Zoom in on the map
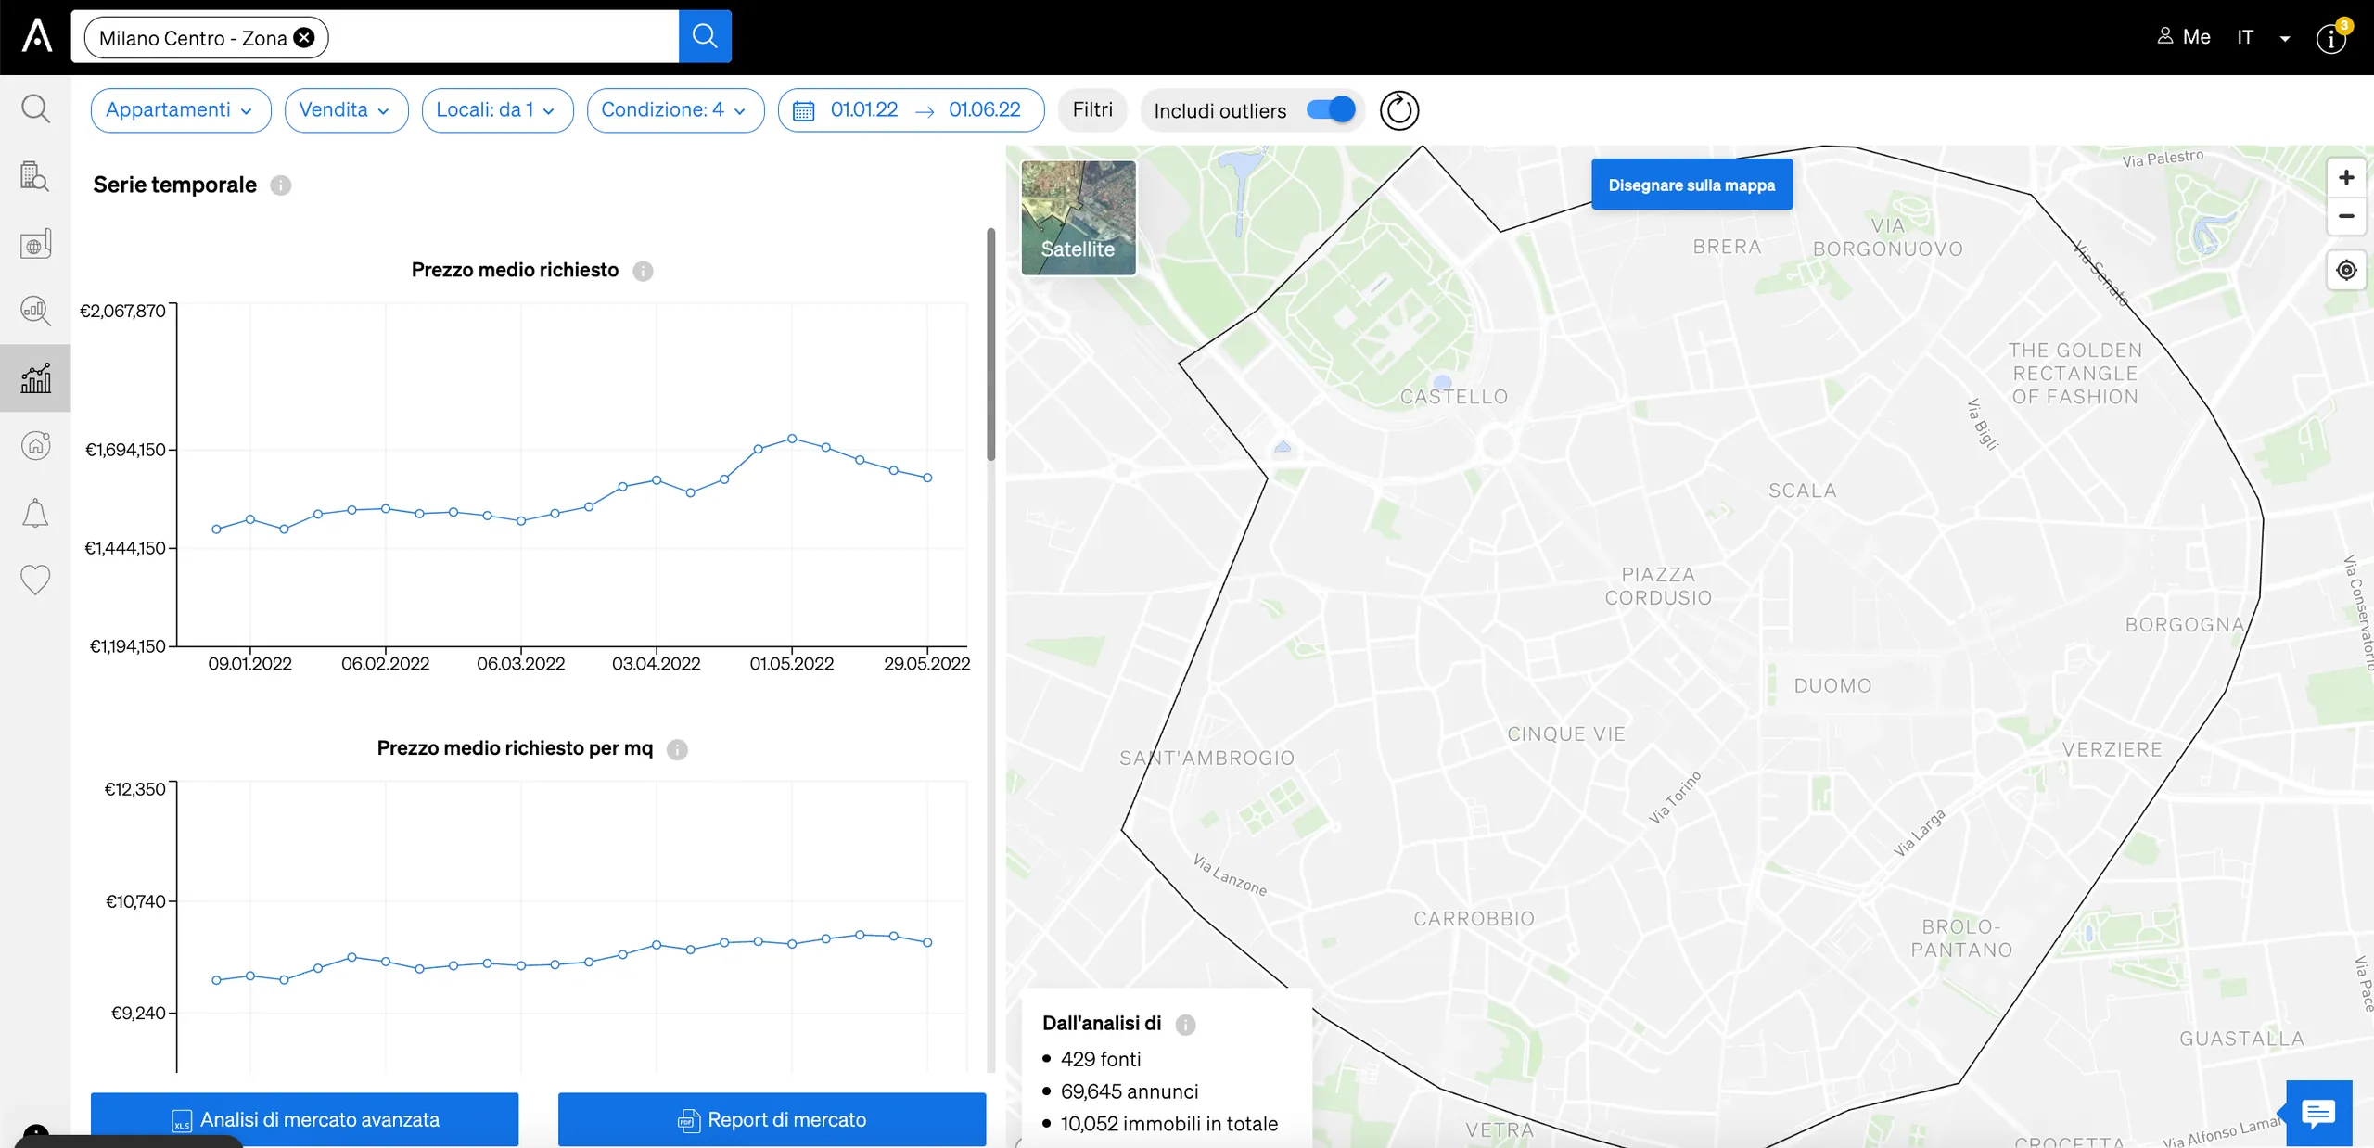2374x1148 pixels. 2346,177
